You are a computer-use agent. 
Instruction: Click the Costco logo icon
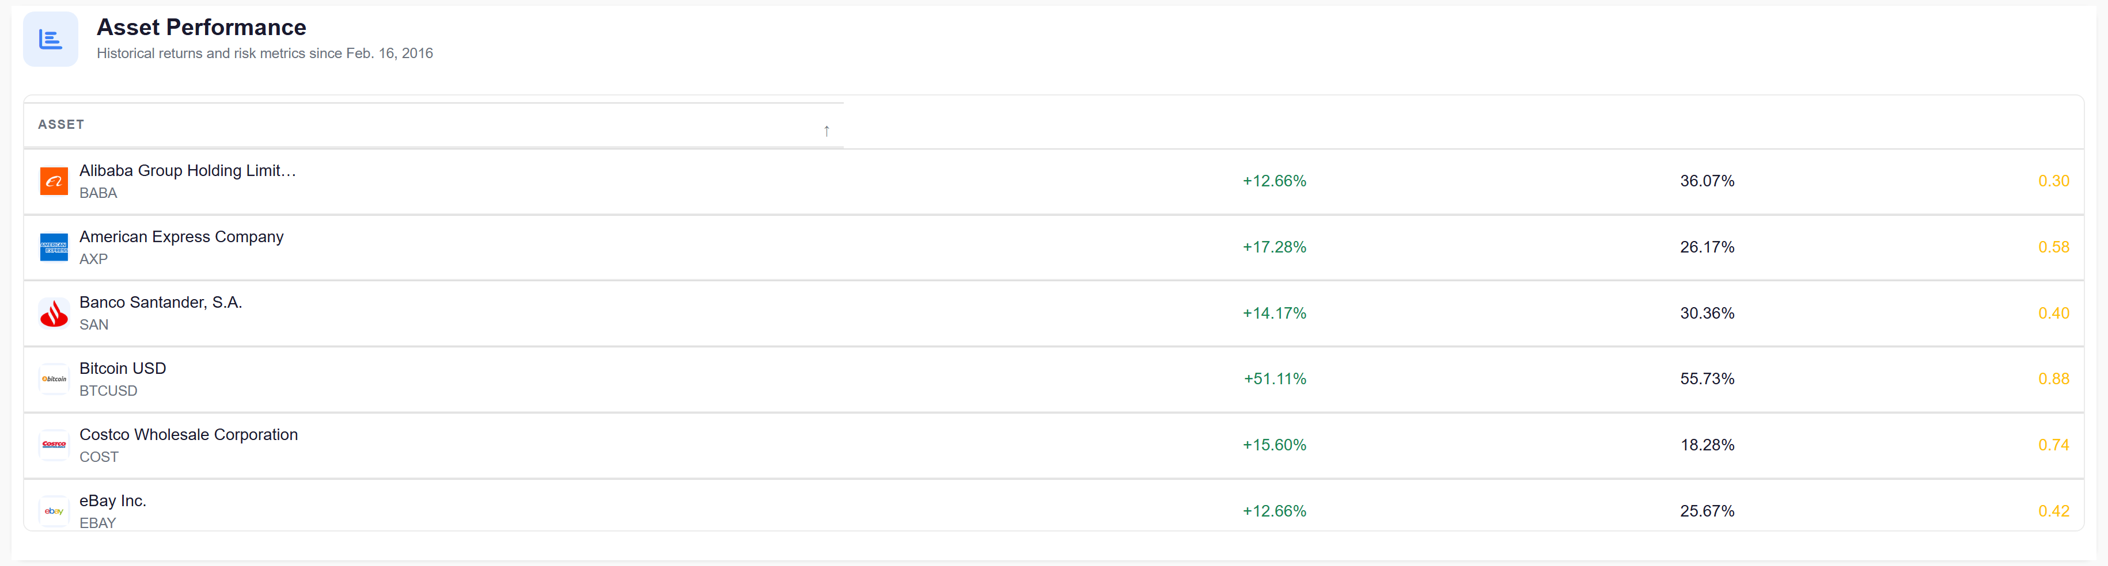click(x=54, y=445)
